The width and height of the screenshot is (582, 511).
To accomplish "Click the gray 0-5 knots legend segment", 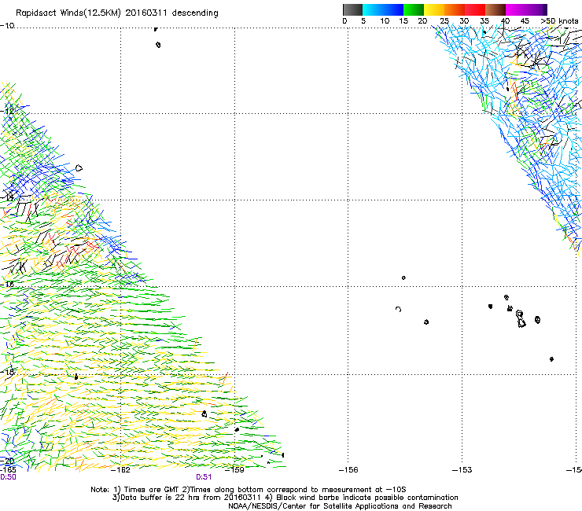I will pos(352,9).
